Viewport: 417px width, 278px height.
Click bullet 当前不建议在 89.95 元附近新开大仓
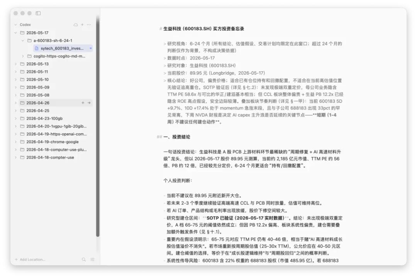[x=204, y=196]
